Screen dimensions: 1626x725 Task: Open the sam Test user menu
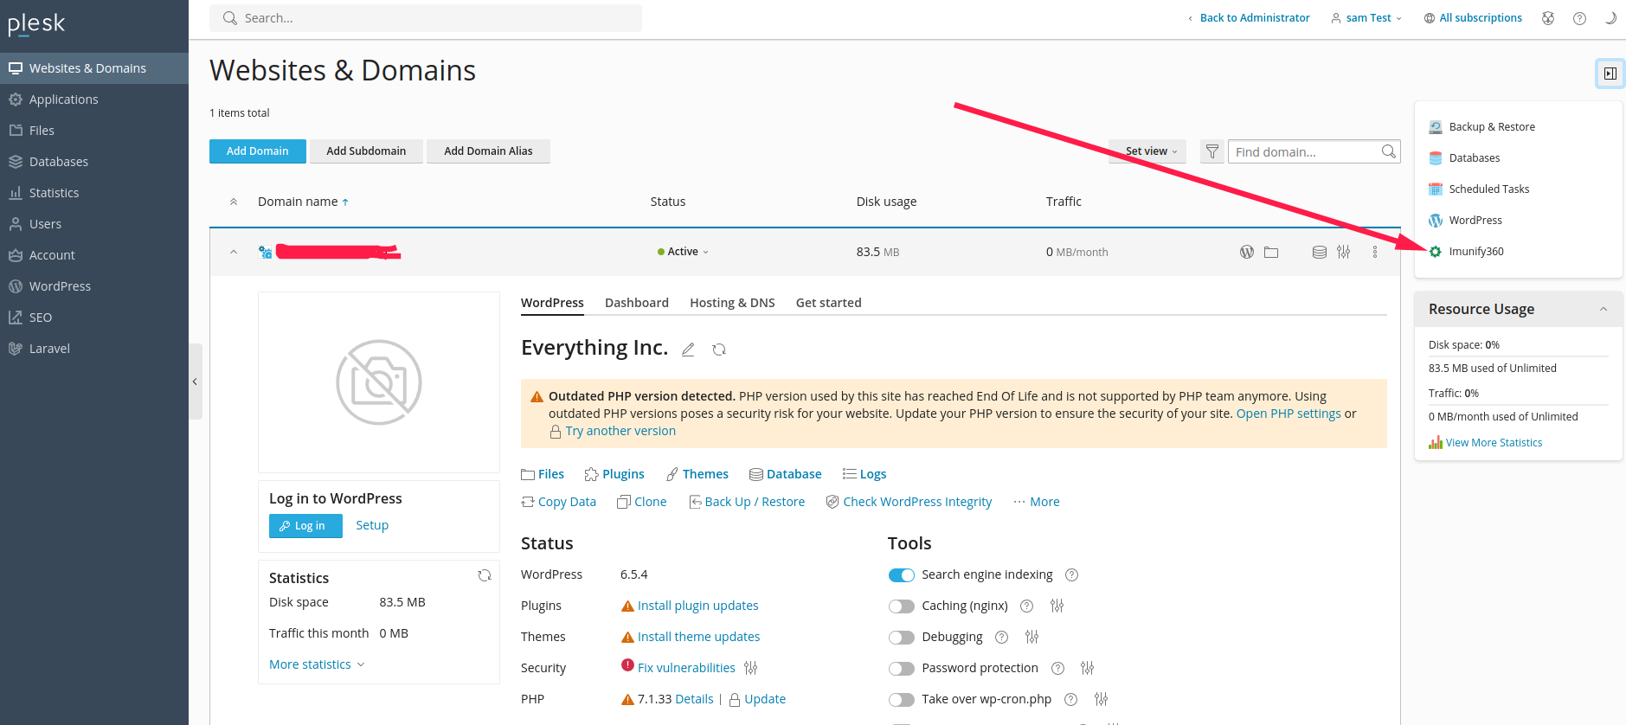click(x=1366, y=18)
